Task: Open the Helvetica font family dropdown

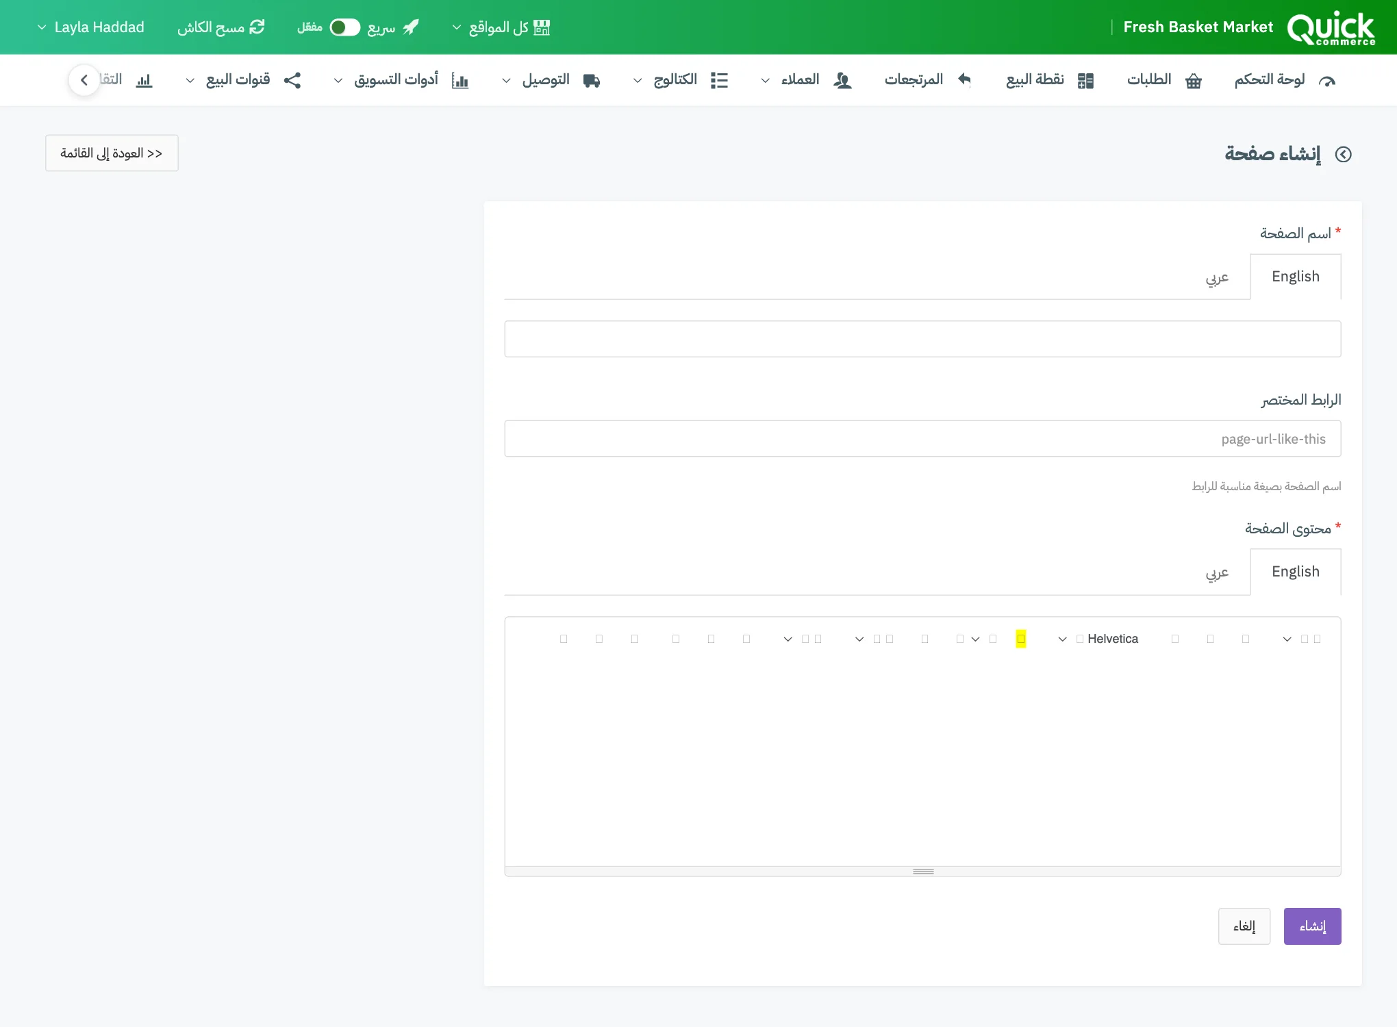Action: pyautogui.click(x=1101, y=639)
